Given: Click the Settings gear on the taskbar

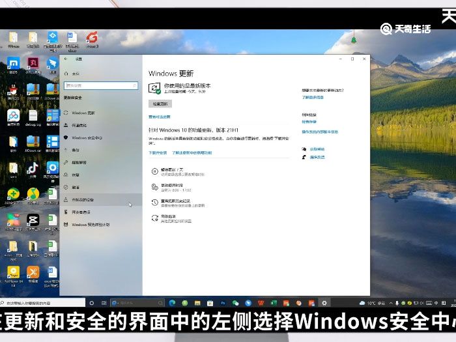Looking at the screenshot, I should [324, 303].
